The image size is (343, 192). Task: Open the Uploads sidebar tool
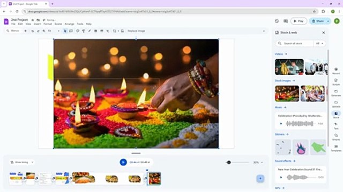pyautogui.click(x=336, y=104)
